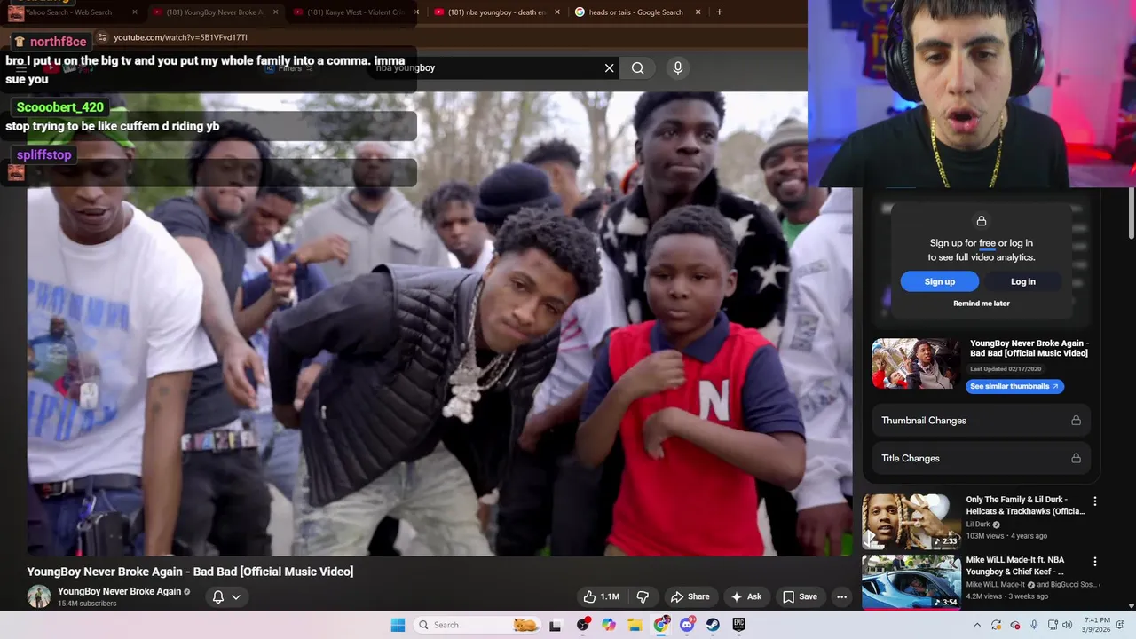Close the heads or tails tab
Screen dimensions: 1136x639
coord(698,12)
